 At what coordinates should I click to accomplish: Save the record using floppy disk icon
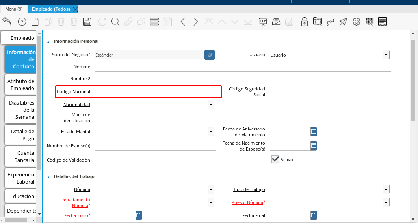(x=87, y=22)
